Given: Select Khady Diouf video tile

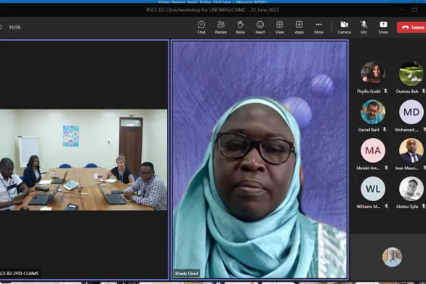Looking at the screenshot, I should tap(260, 160).
